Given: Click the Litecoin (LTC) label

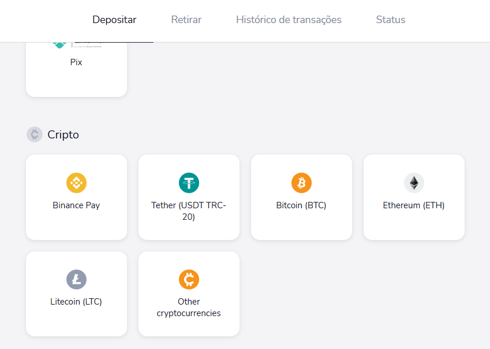Looking at the screenshot, I should [76, 302].
